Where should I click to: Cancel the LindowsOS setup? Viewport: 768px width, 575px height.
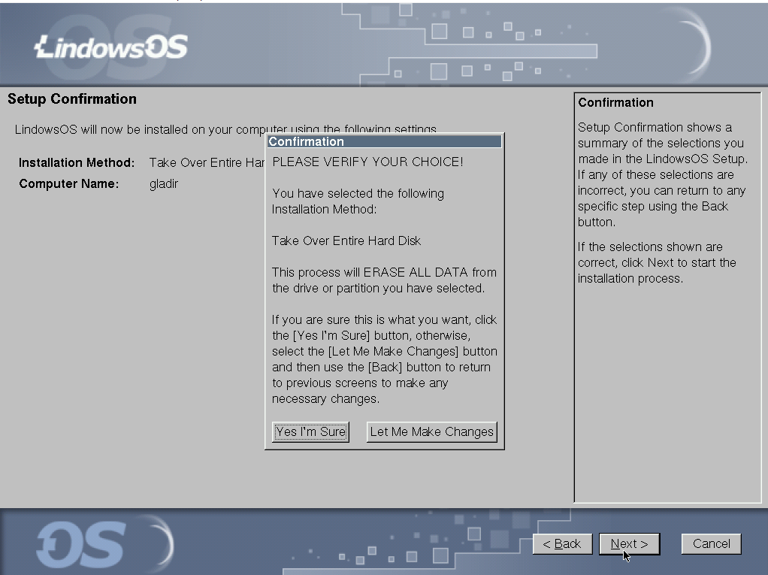(x=711, y=543)
